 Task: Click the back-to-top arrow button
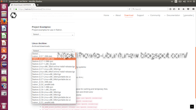coord(192,107)
